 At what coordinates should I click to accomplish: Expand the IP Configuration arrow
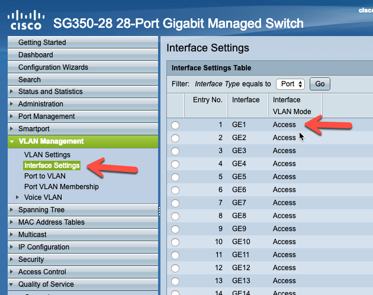coord(11,247)
